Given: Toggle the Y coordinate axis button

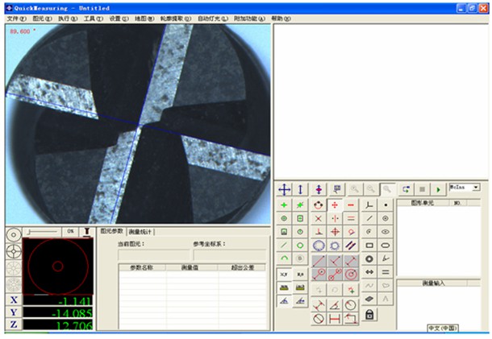Looking at the screenshot, I should point(13,312).
